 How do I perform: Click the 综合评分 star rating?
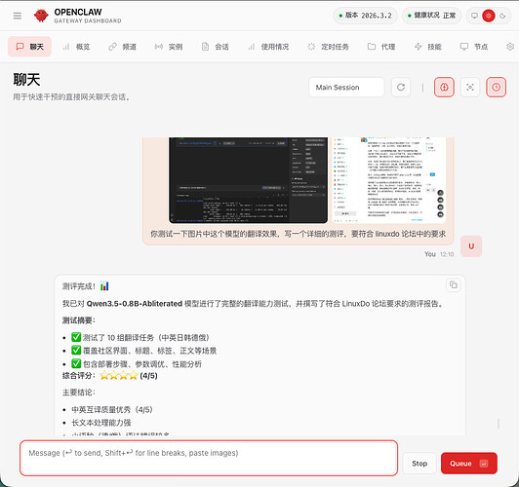pos(118,375)
